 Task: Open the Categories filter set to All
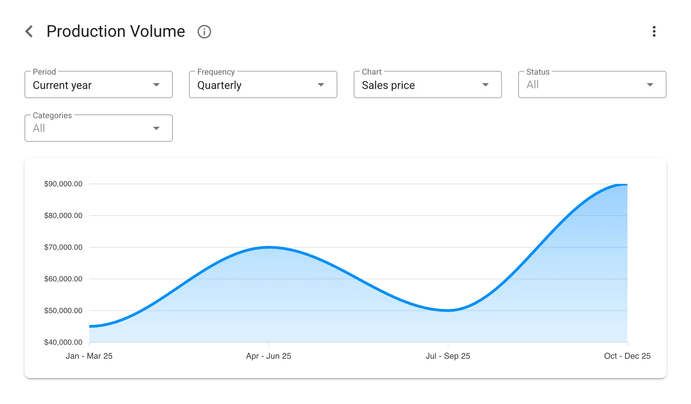[x=98, y=128]
